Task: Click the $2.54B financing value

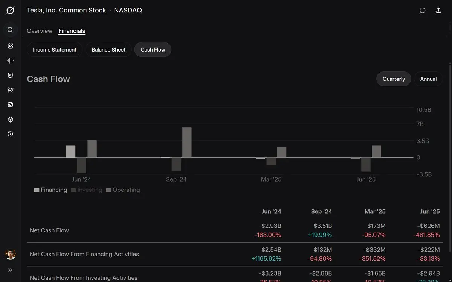Action: click(271, 250)
